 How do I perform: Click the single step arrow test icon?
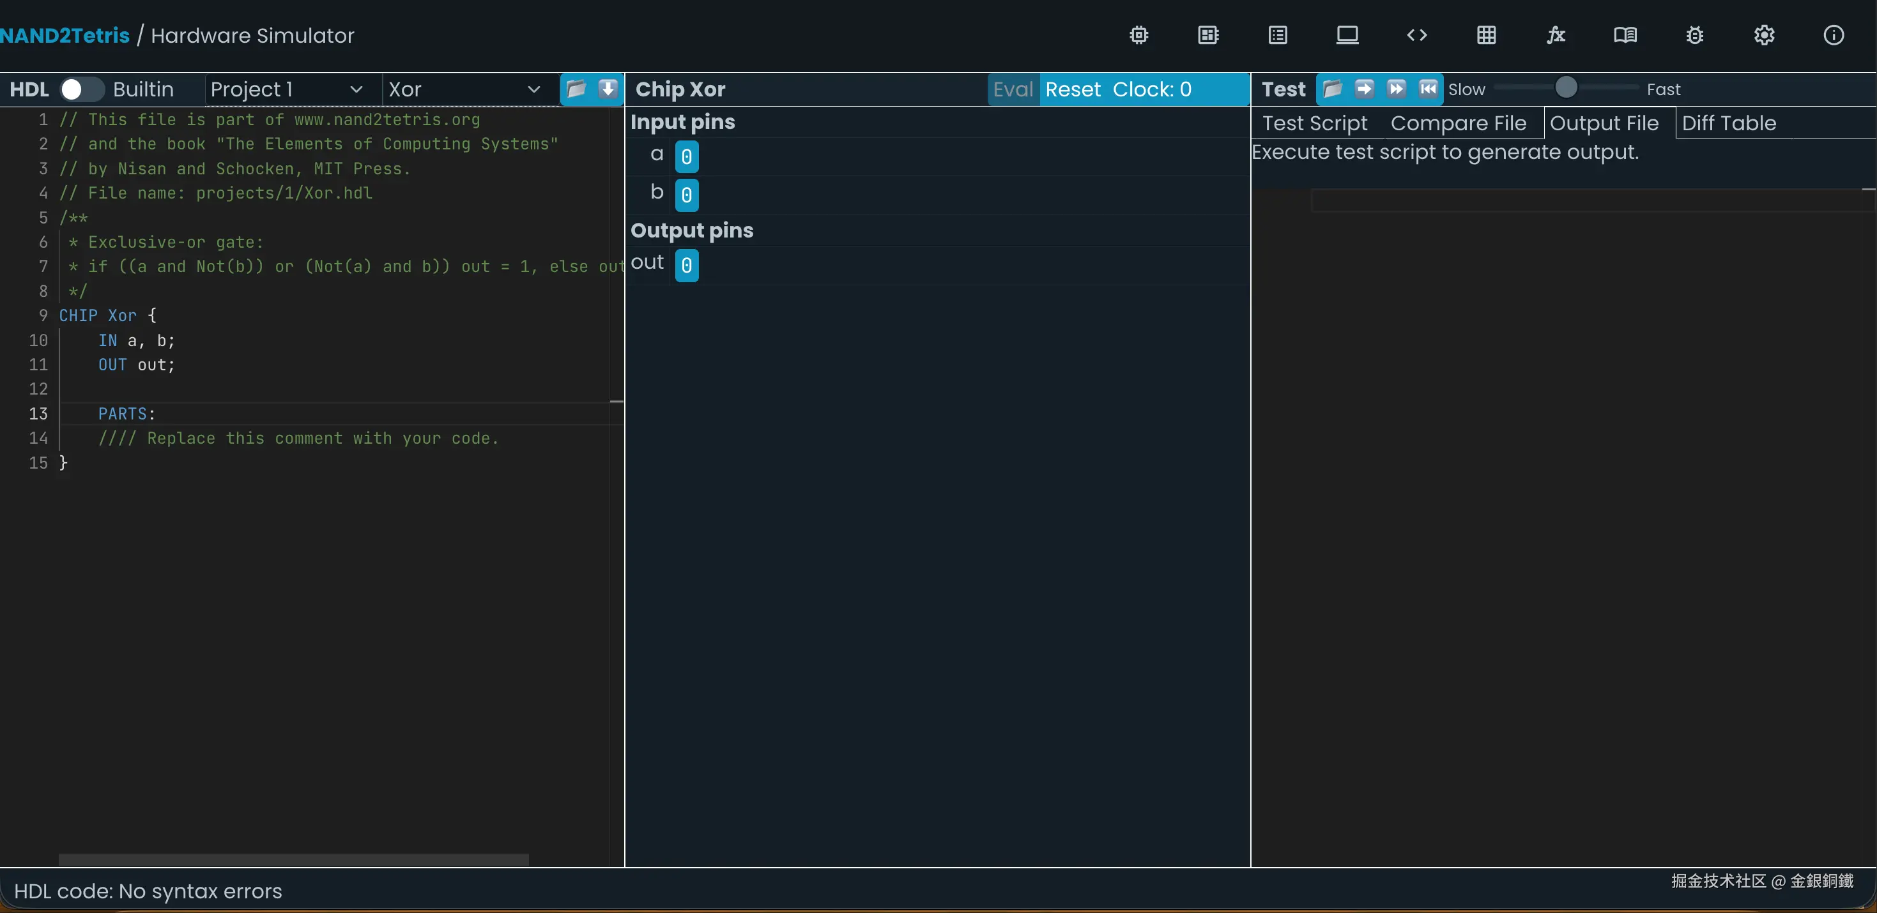click(x=1364, y=89)
